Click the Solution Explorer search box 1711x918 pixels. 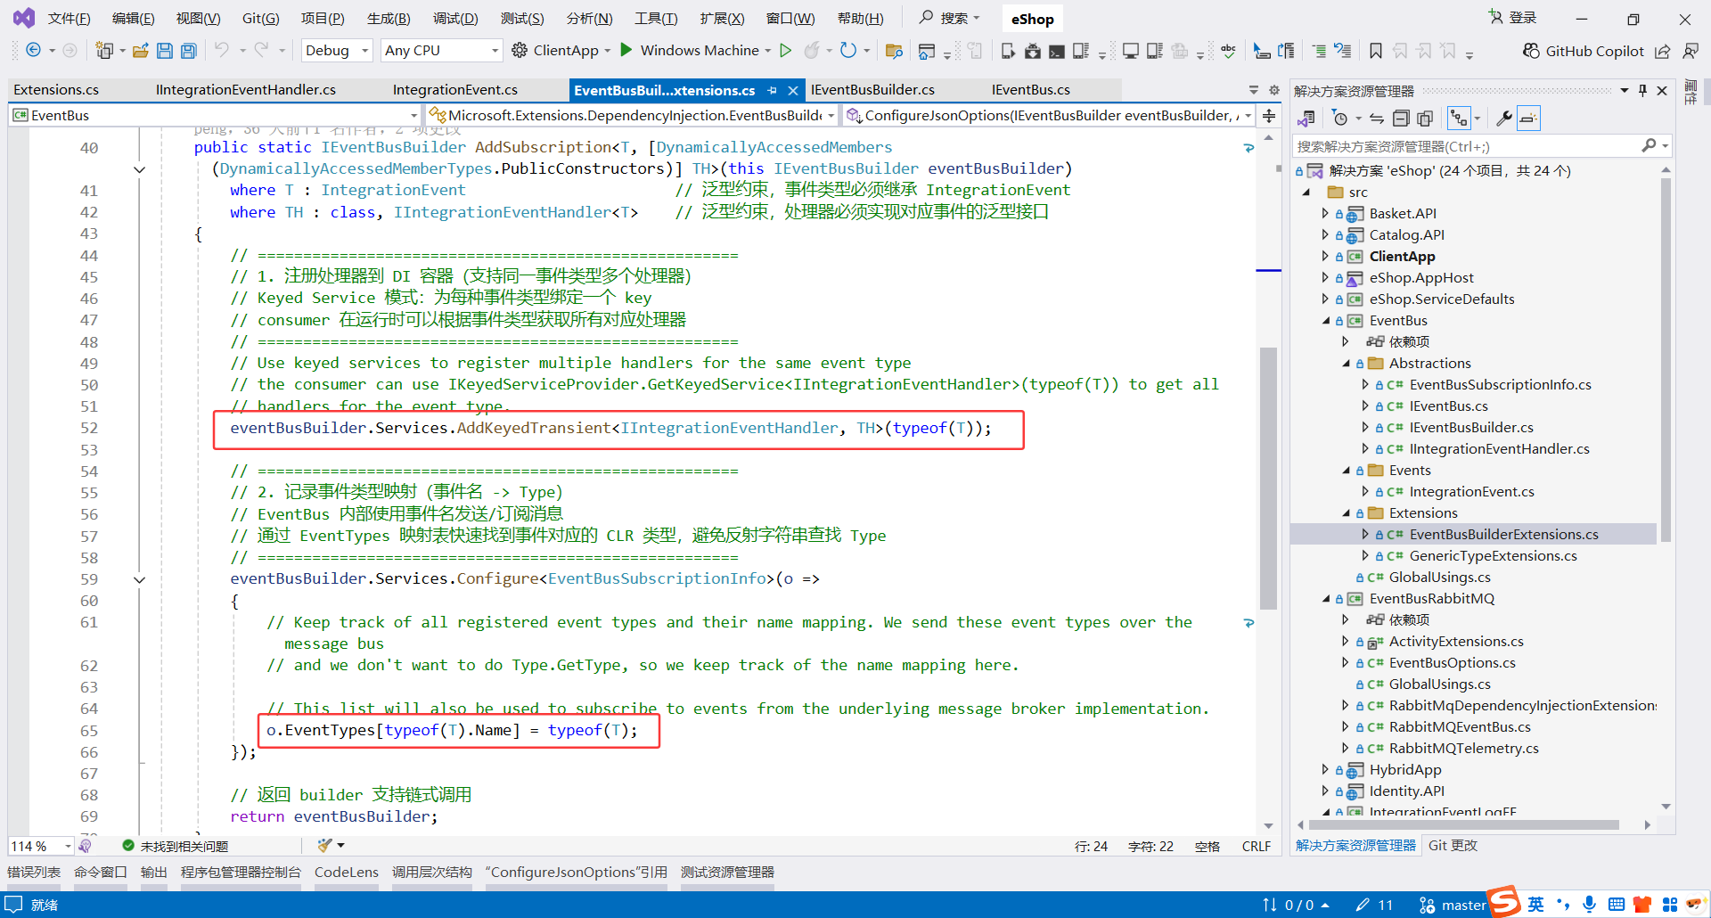click(x=1470, y=145)
